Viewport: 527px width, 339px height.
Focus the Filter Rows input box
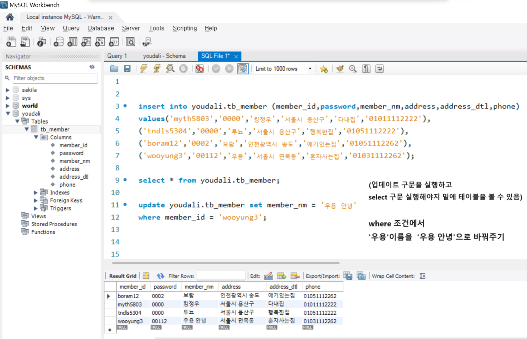[221, 276]
